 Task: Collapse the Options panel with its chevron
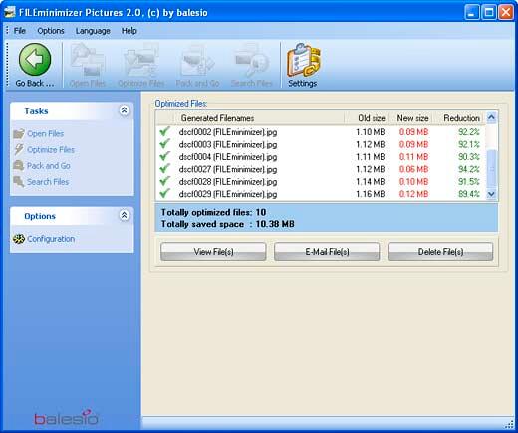coord(124,216)
